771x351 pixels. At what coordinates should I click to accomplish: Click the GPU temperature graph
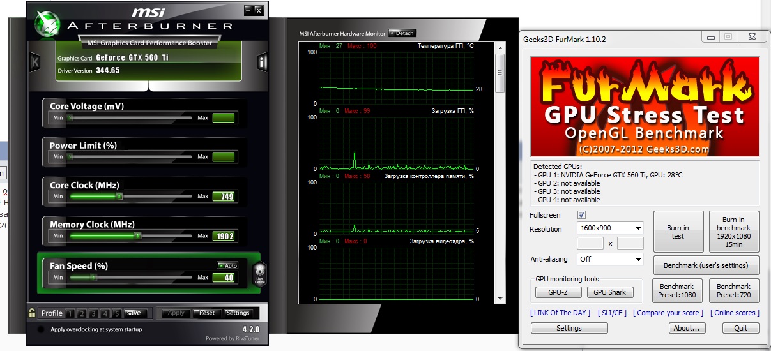click(x=395, y=77)
